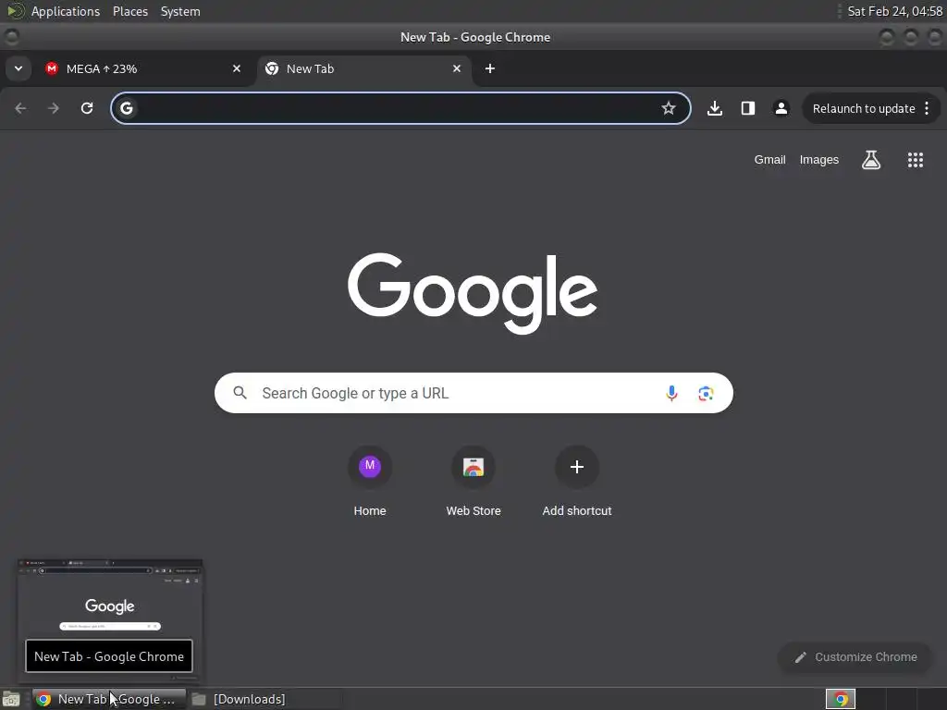Click the Google G icon in address bar
The image size is (947, 710).
pyautogui.click(x=126, y=108)
